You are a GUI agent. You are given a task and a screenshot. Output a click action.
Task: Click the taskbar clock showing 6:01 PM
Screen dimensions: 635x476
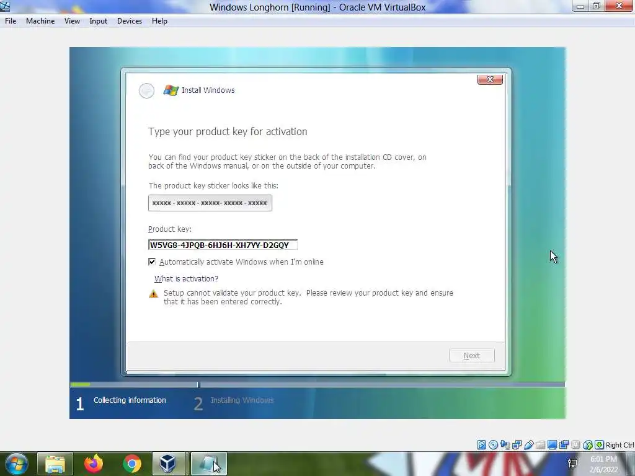(x=603, y=464)
